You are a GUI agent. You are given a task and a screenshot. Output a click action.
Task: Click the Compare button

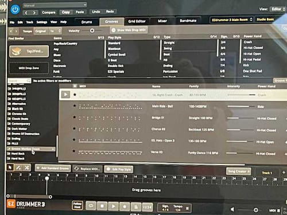coord(49,13)
